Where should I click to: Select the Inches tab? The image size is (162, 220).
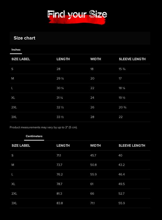click(x=16, y=50)
